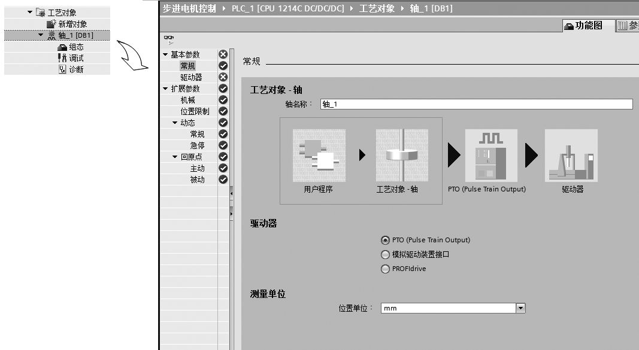639x350 pixels.
Task: Switch to the parameter view tab
Action: (628, 25)
